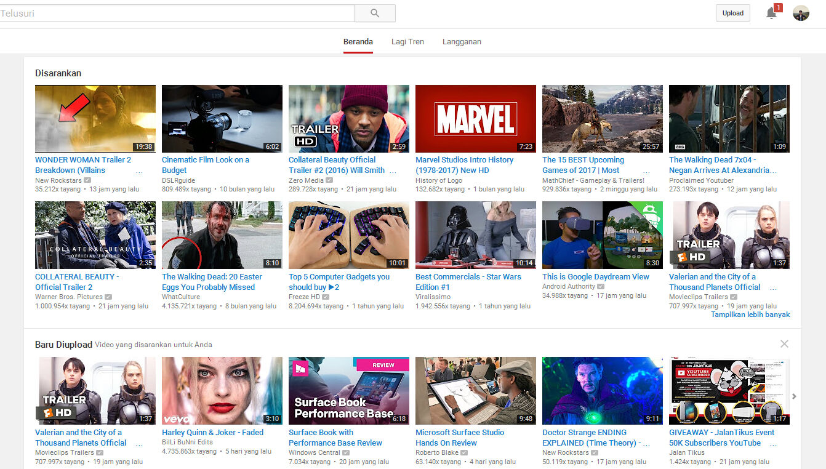Visit the Roberto Blake channel
The height and width of the screenshot is (469, 826).
437,452
